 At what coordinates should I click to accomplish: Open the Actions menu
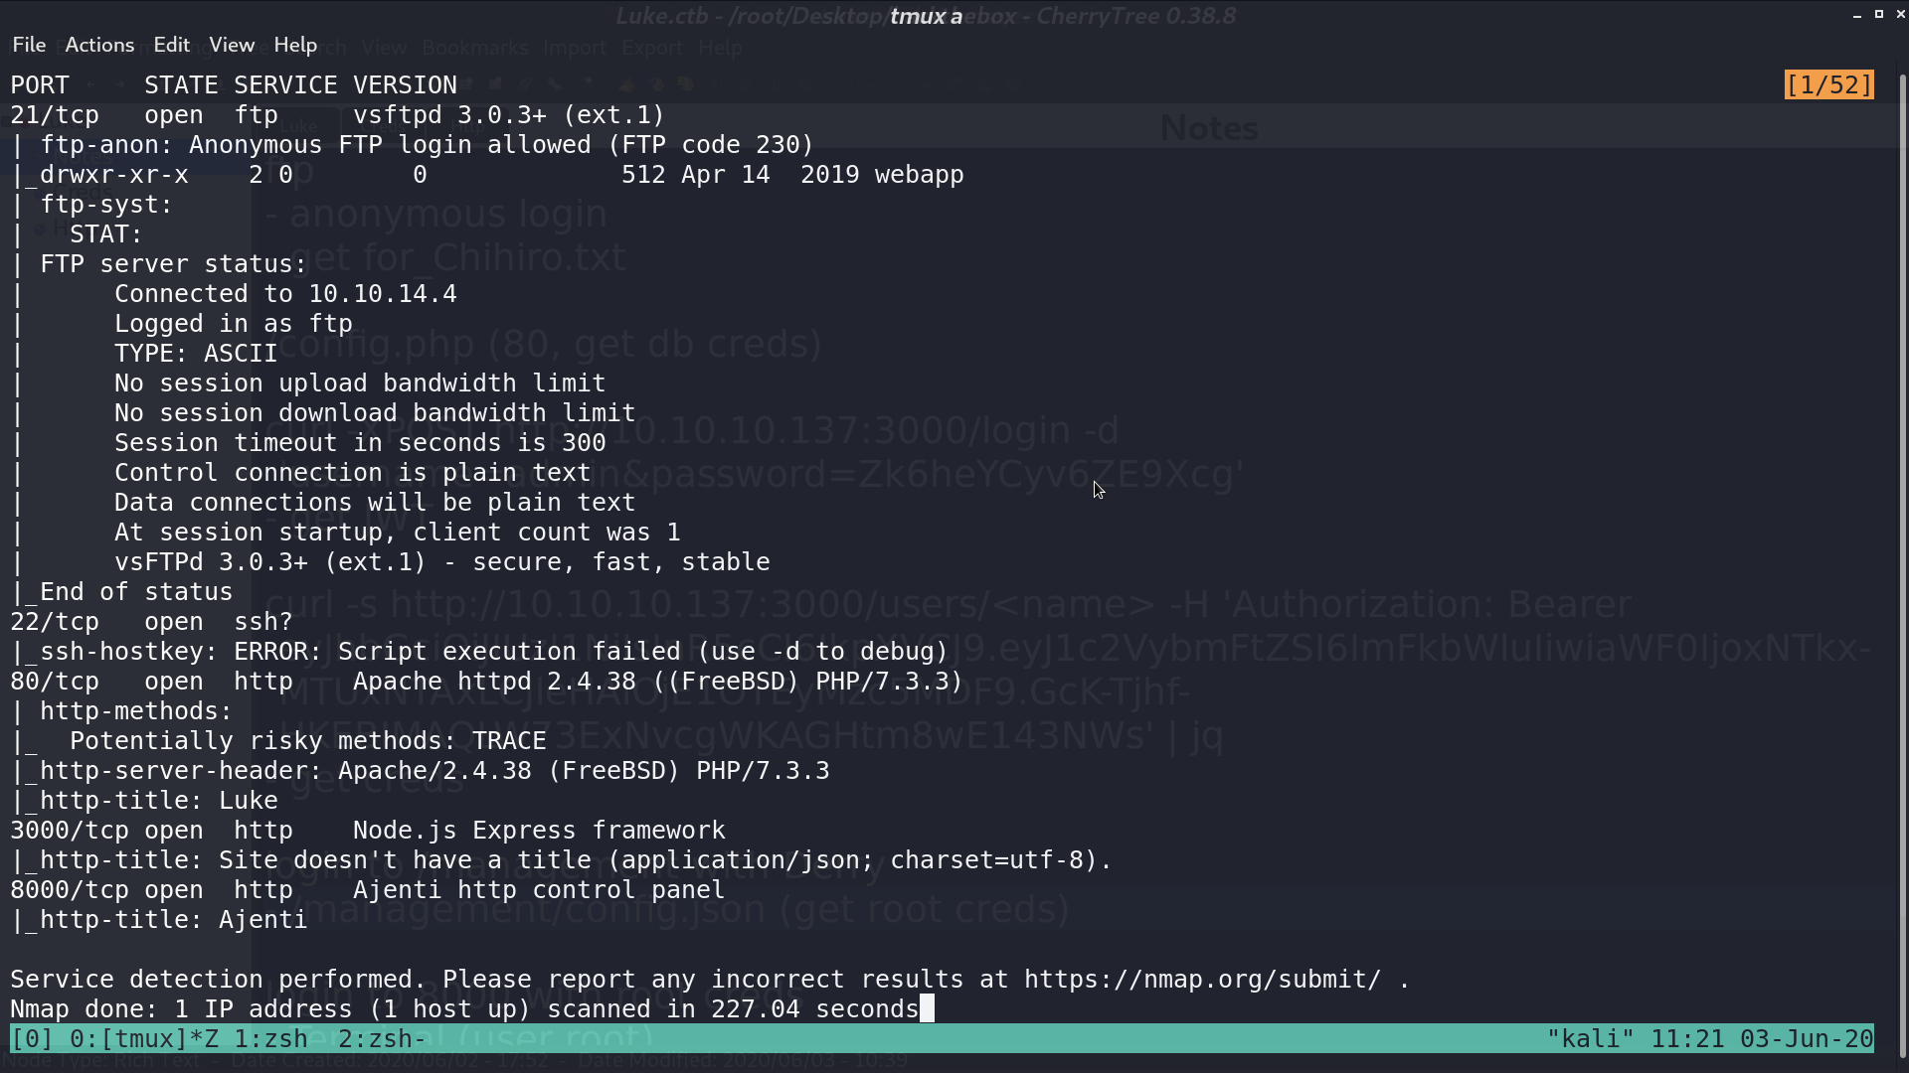[99, 45]
